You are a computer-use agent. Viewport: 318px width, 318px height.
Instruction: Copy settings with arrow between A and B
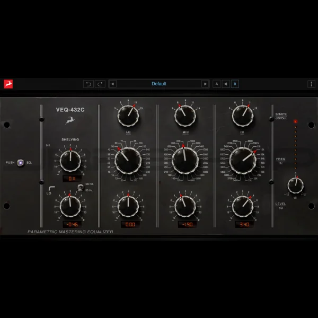tap(226, 84)
